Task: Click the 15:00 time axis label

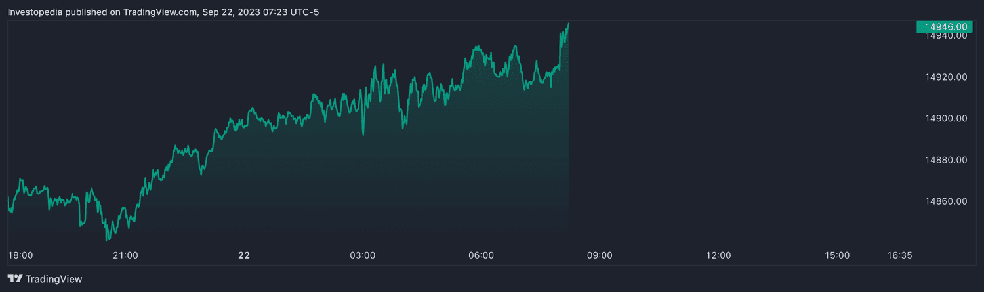Action: (837, 255)
